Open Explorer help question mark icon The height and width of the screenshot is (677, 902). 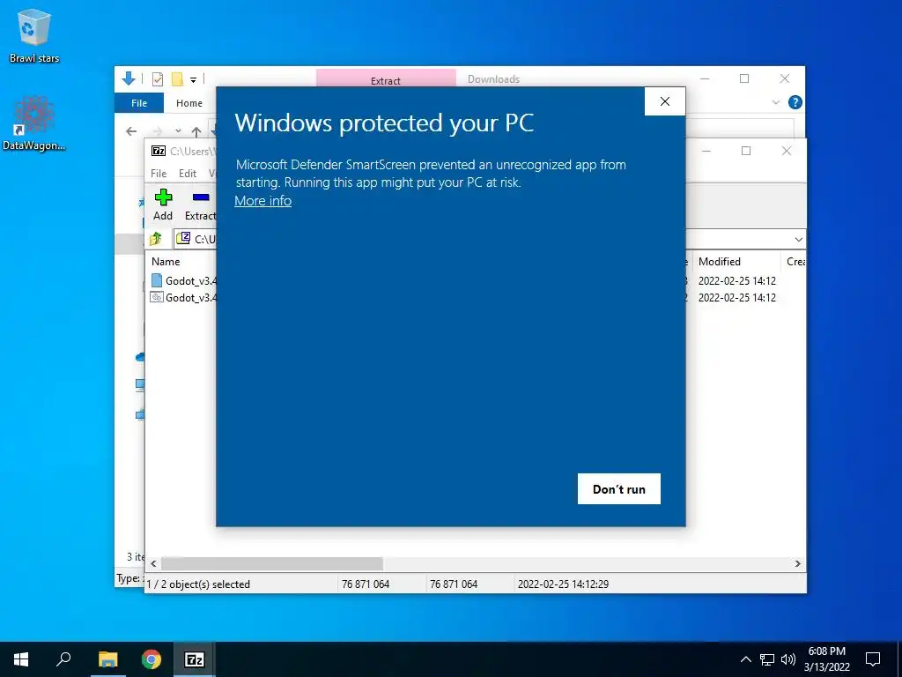pos(795,102)
